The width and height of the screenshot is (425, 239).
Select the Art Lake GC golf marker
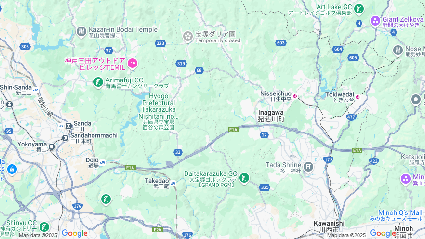tap(359, 9)
